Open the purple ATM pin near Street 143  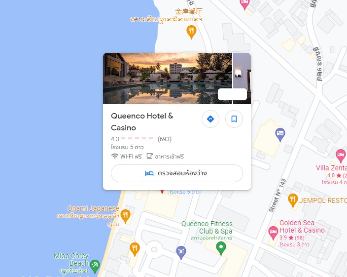click(280, 134)
